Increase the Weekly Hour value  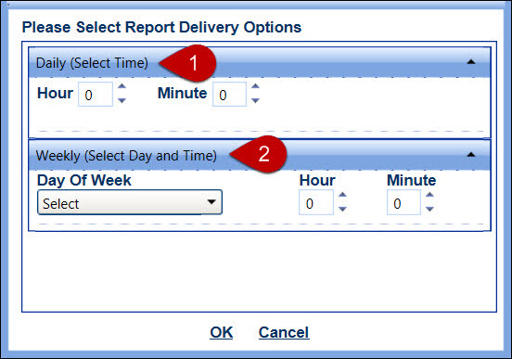342,195
